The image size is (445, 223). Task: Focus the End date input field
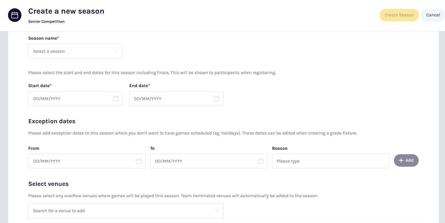click(x=171, y=98)
